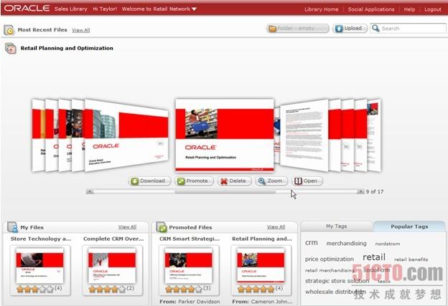Click the Promoted Files panel icon

tap(162, 227)
